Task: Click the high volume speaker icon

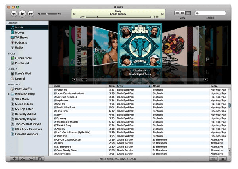Action: tap(59, 14)
